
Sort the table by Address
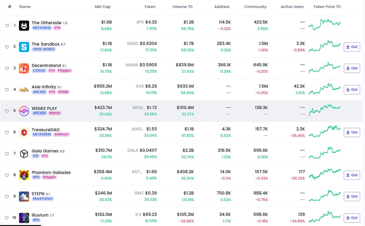(222, 7)
